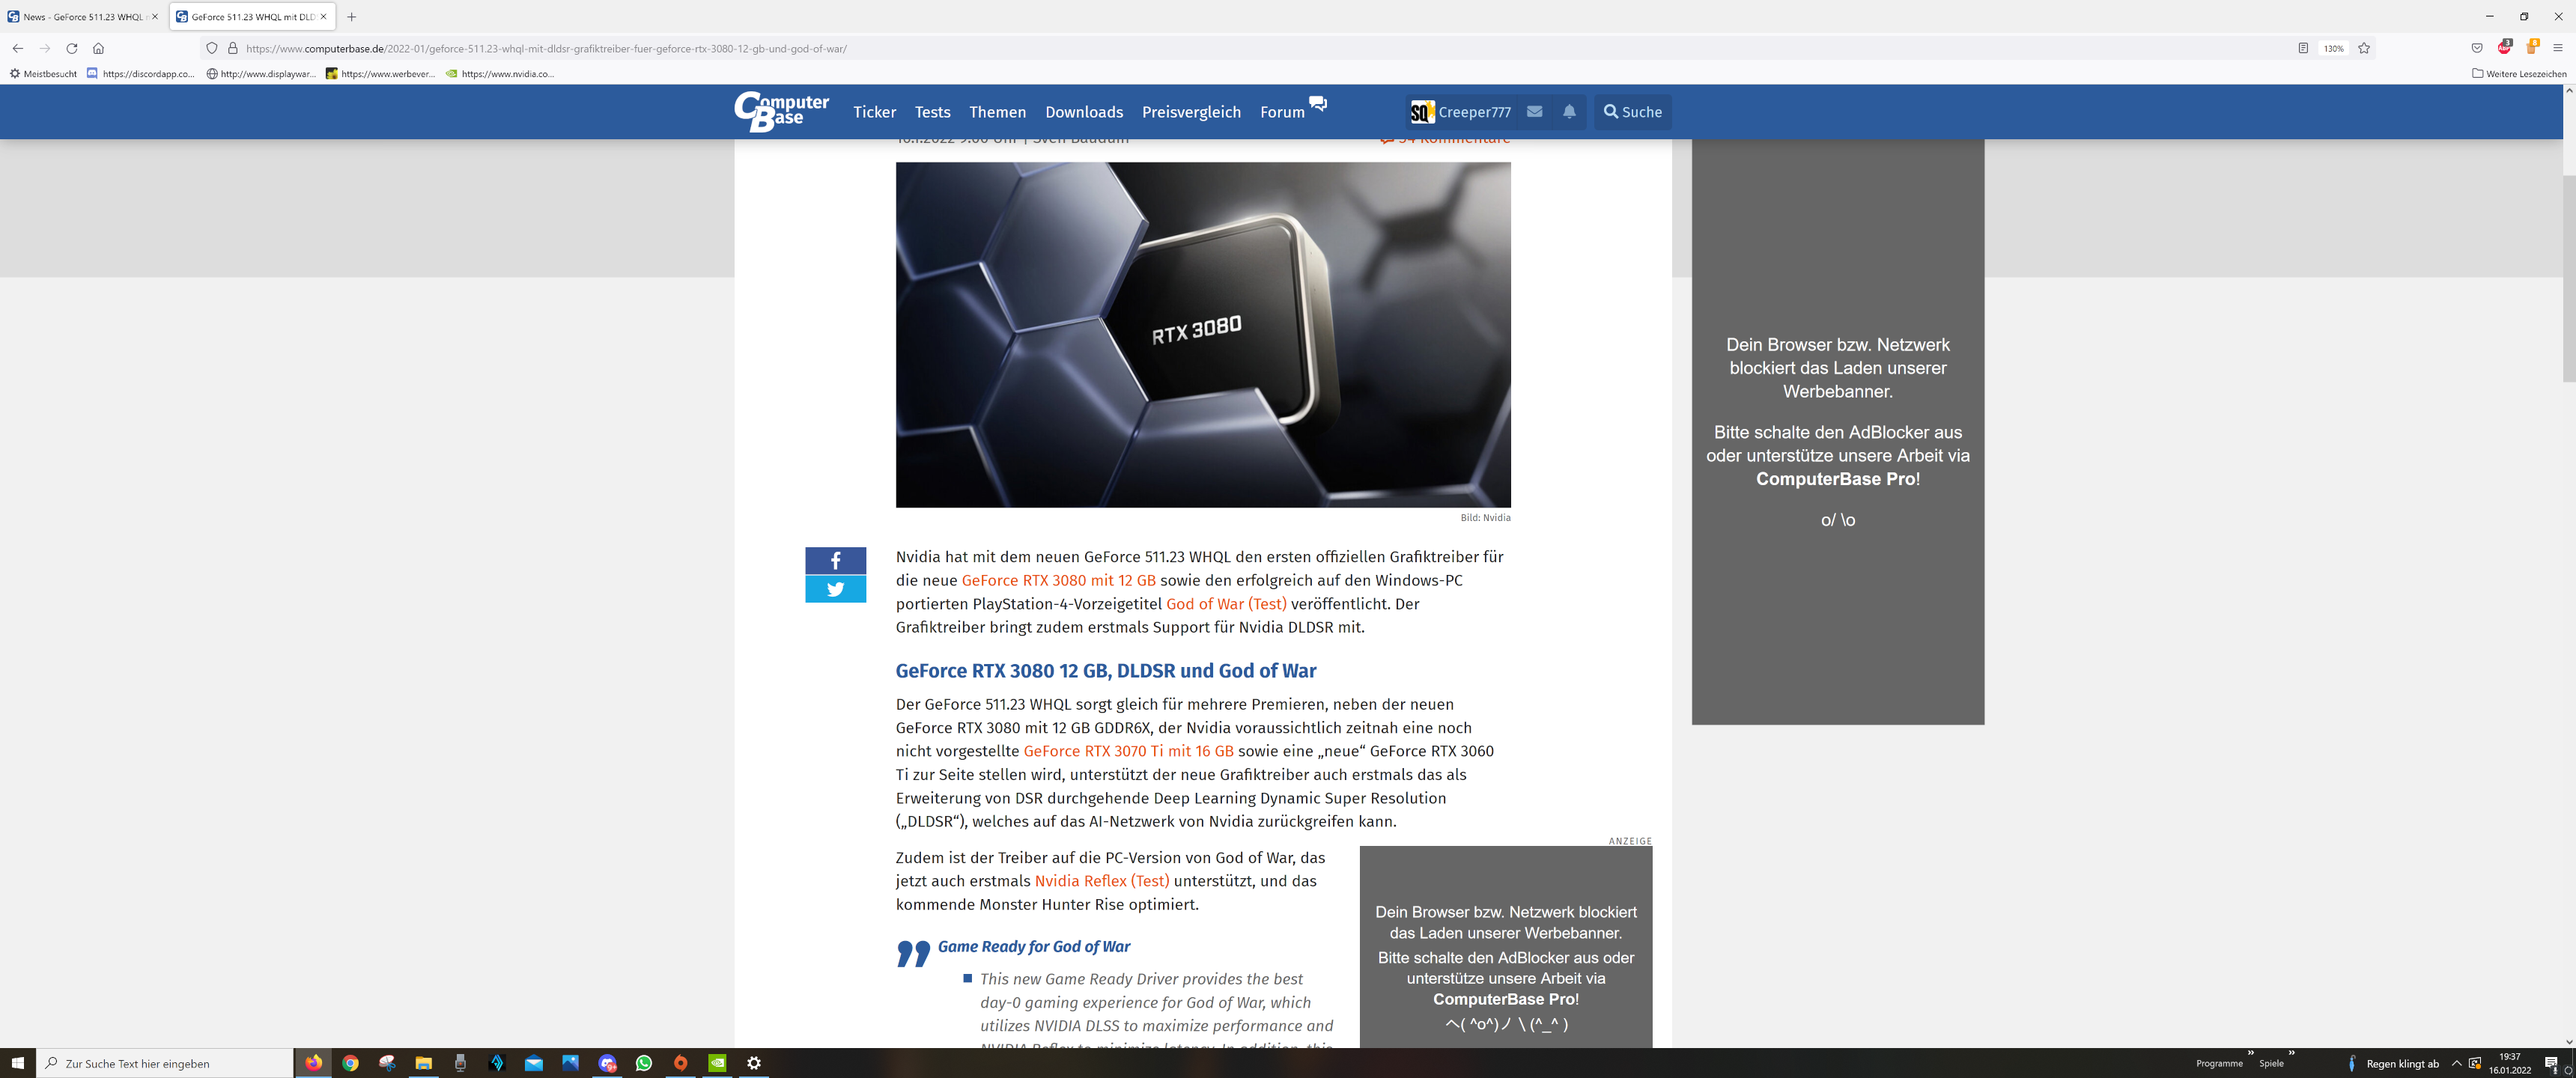The width and height of the screenshot is (2576, 1078).
Task: Click the refresh/reload page icon
Action: tap(73, 48)
